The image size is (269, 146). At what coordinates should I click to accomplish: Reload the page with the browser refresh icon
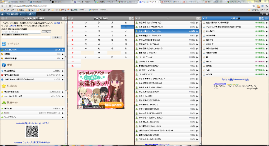10,6
